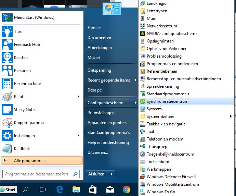
Task: Launch Feedback Hub from its icon
Action: (7, 45)
